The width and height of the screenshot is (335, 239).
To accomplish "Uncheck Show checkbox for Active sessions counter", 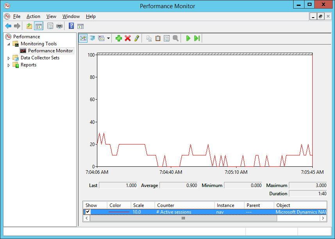I will coord(88,212).
